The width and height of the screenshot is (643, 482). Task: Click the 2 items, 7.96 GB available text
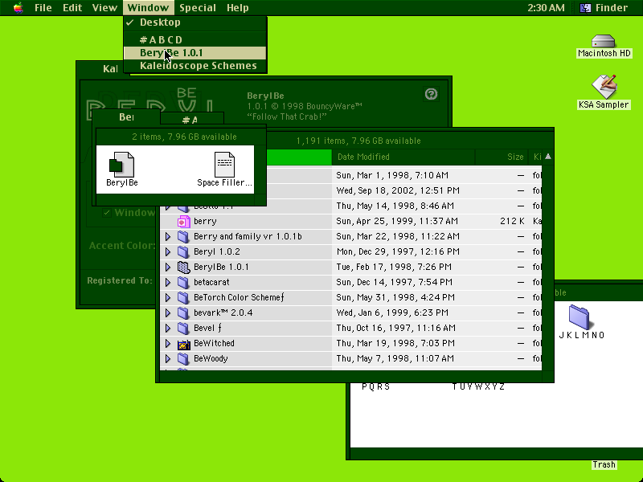coord(184,137)
